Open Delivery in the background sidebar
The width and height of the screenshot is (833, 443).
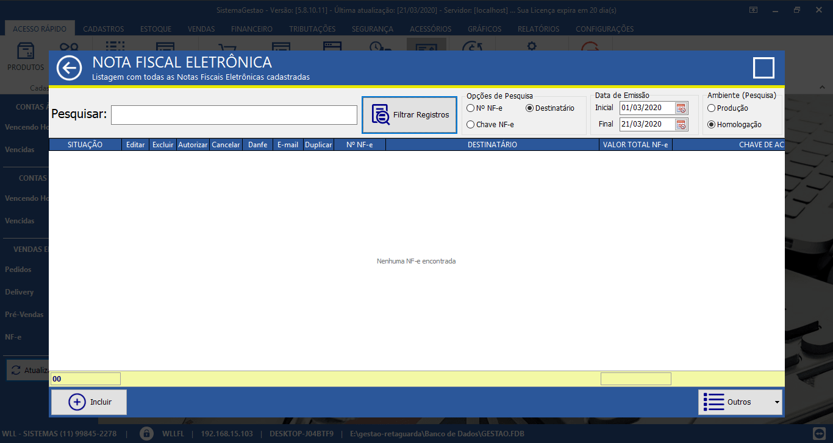pos(19,292)
